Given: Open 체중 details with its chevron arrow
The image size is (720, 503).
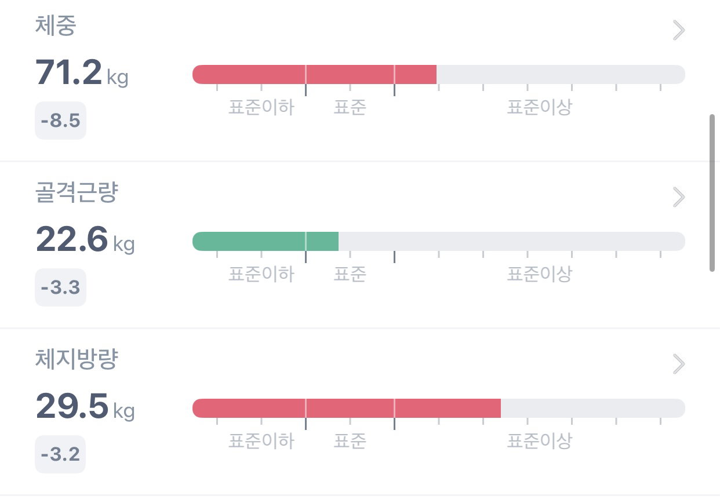Looking at the screenshot, I should coord(679,30).
